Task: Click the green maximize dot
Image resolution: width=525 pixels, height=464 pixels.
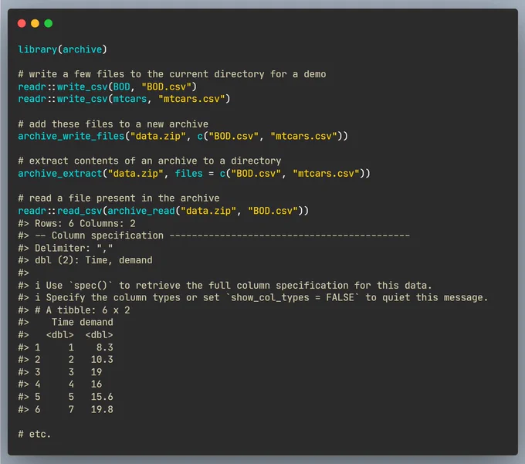Action: click(49, 23)
